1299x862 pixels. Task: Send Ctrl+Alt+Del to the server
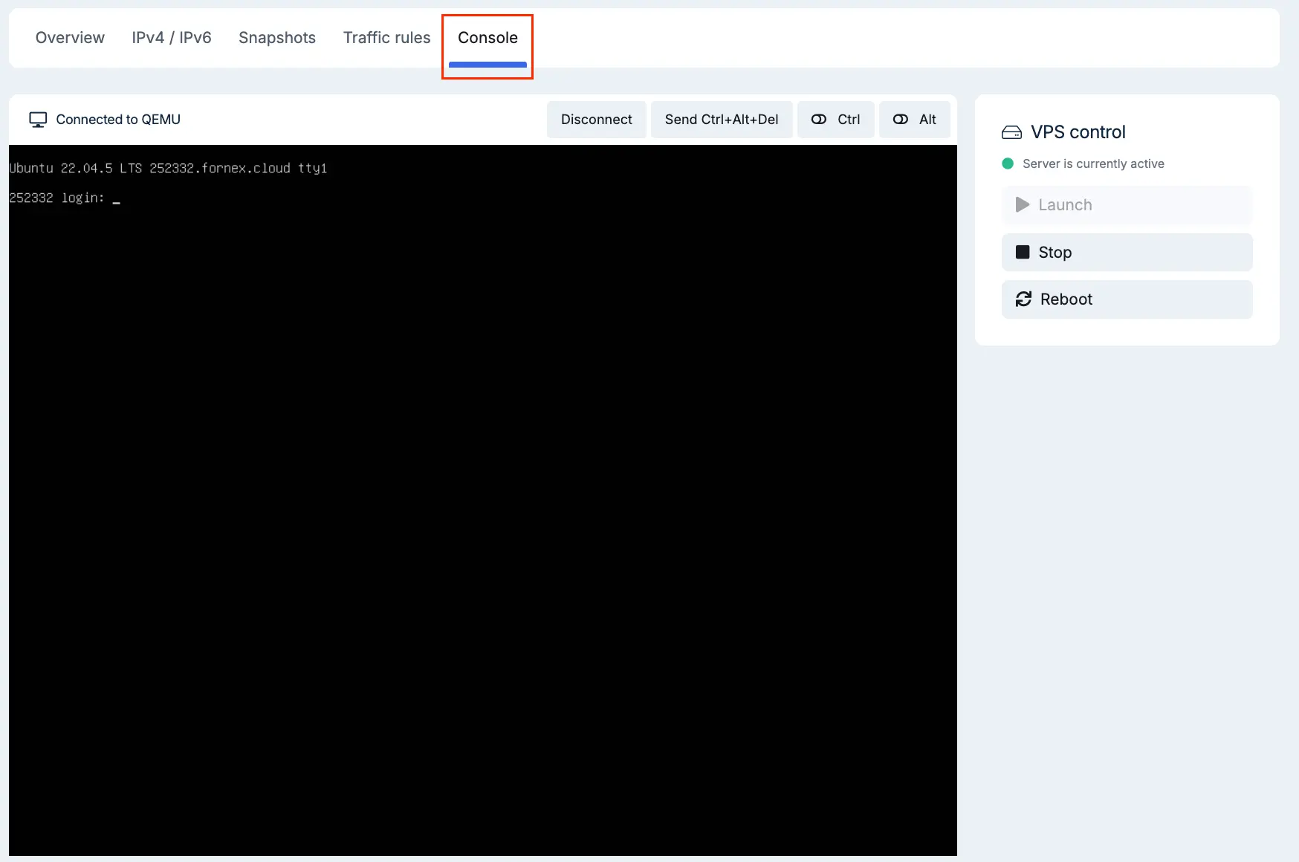coord(722,120)
